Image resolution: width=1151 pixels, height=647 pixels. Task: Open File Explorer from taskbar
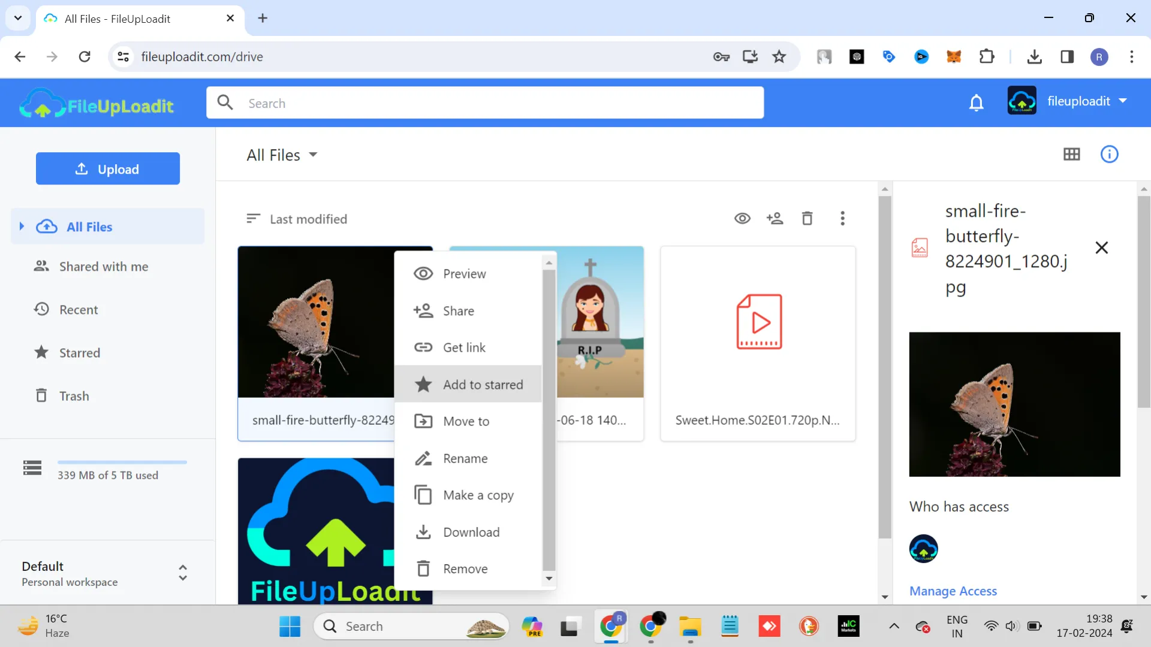click(x=690, y=627)
